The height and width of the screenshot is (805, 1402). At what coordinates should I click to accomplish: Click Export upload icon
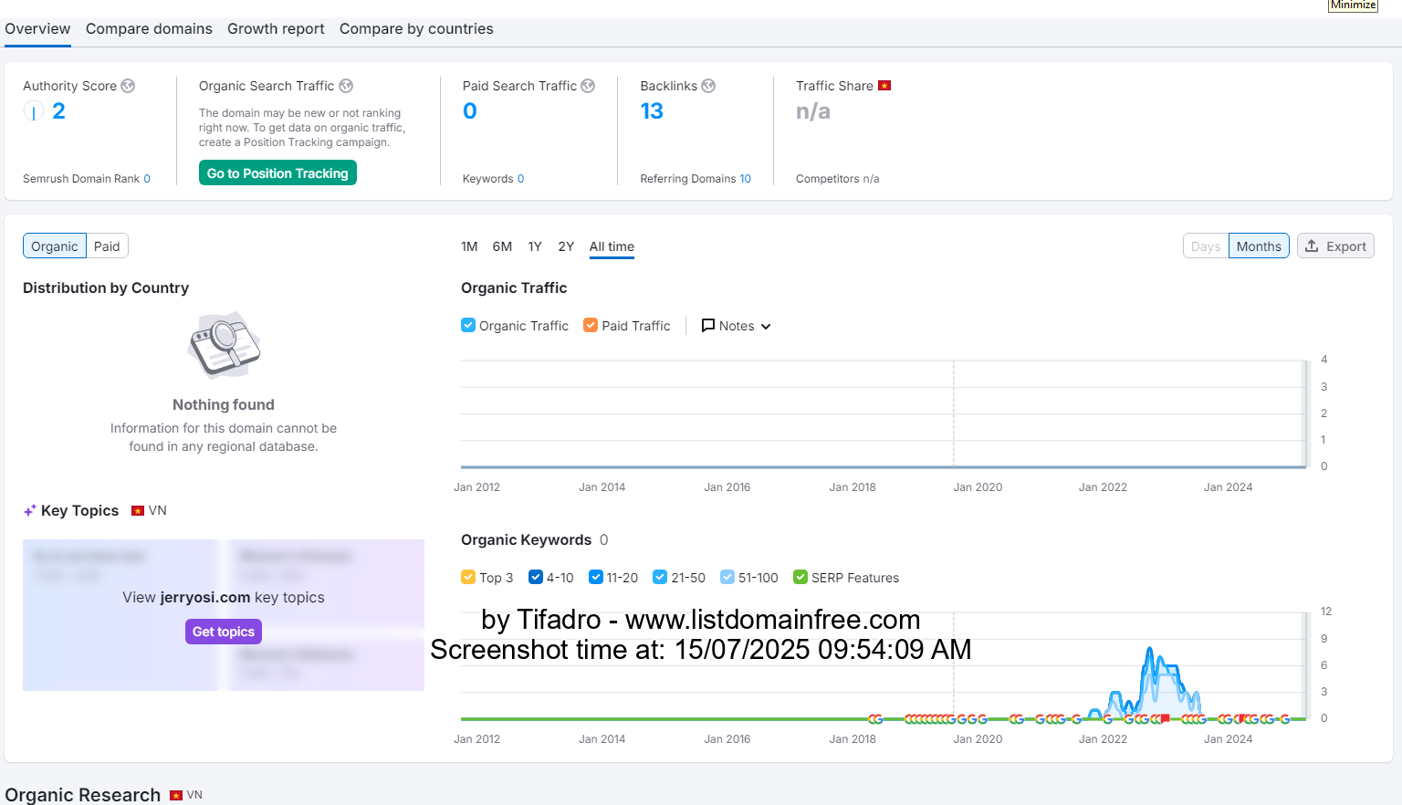coord(1312,246)
